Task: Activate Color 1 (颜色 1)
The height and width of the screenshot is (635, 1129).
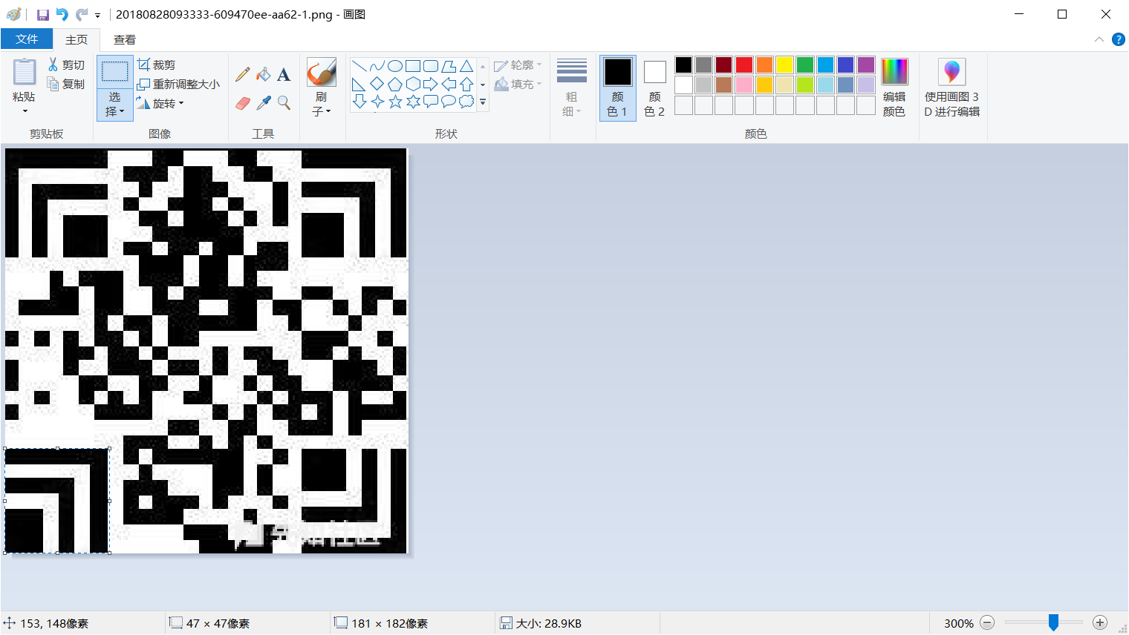Action: pos(617,88)
